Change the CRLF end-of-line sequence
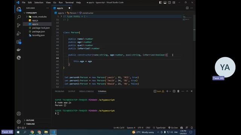The width and height of the screenshot is (241, 135). click(x=148, y=127)
